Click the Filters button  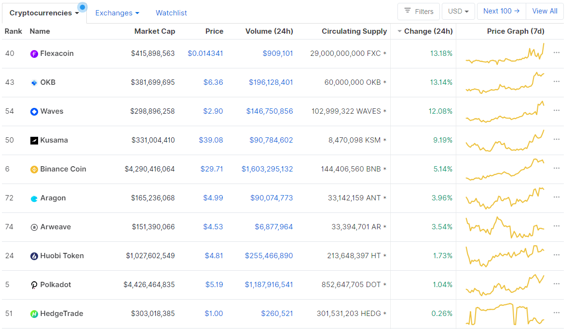[419, 11]
